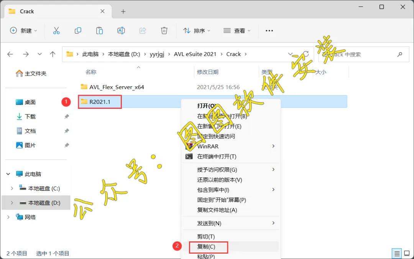This screenshot has width=414, height=259.
Task: Choose 固定到"开始"屏幕(P) menu entry
Action: (231, 200)
